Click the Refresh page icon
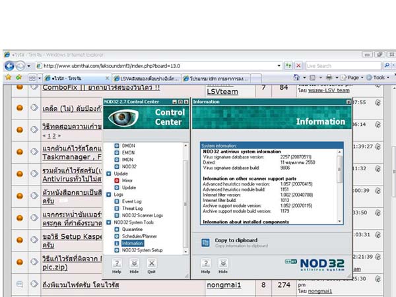Viewport: 396px width, 297px height. click(288, 66)
